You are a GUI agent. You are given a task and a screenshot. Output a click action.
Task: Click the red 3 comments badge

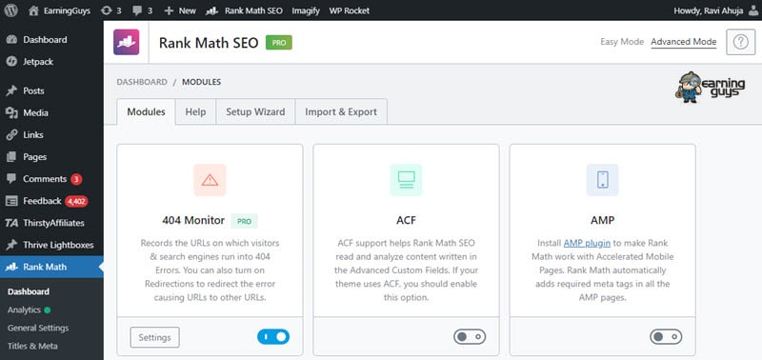coord(76,179)
